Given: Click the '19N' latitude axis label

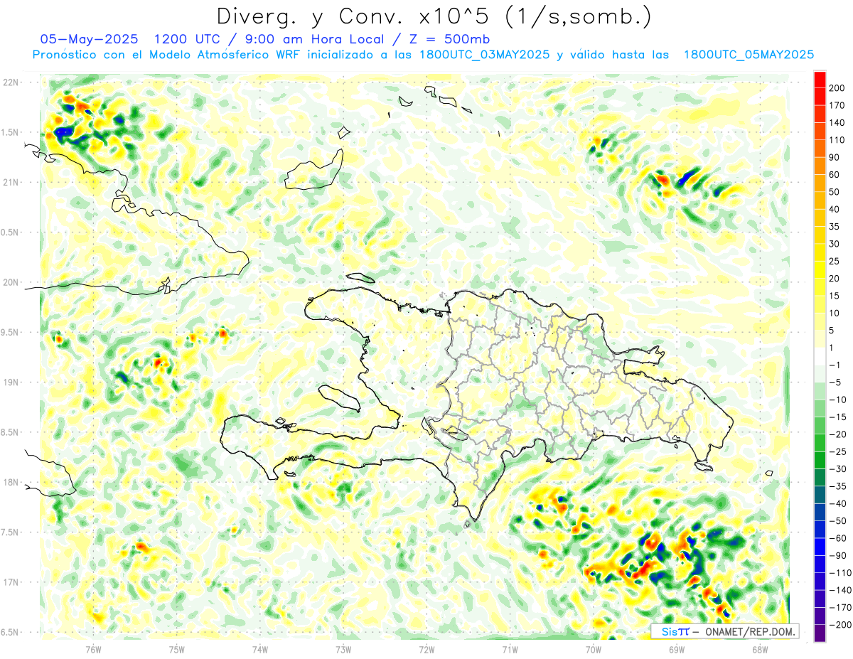Looking at the screenshot, I should [x=11, y=382].
